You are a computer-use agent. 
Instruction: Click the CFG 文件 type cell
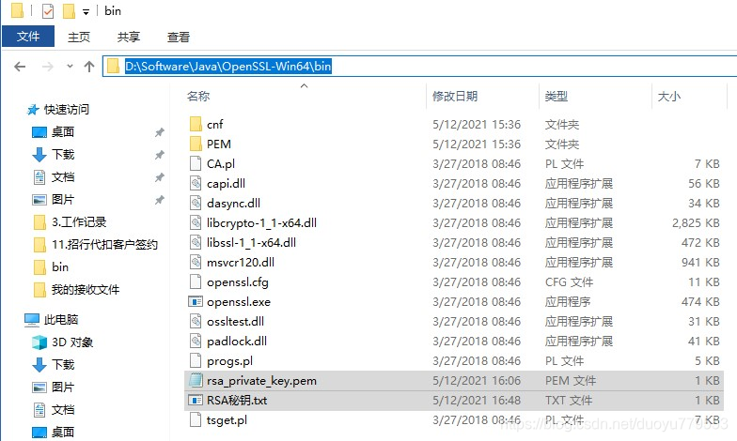pos(570,281)
